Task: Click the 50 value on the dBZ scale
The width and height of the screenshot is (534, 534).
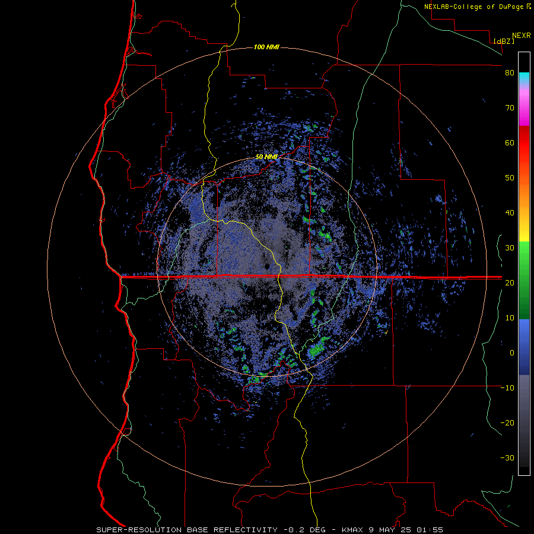Action: tap(510, 178)
